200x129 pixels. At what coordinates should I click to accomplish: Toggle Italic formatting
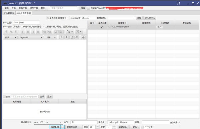[x=66, y=37]
